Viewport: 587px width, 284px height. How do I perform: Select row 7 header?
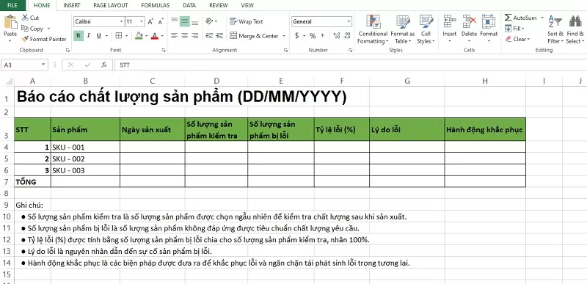(x=7, y=181)
